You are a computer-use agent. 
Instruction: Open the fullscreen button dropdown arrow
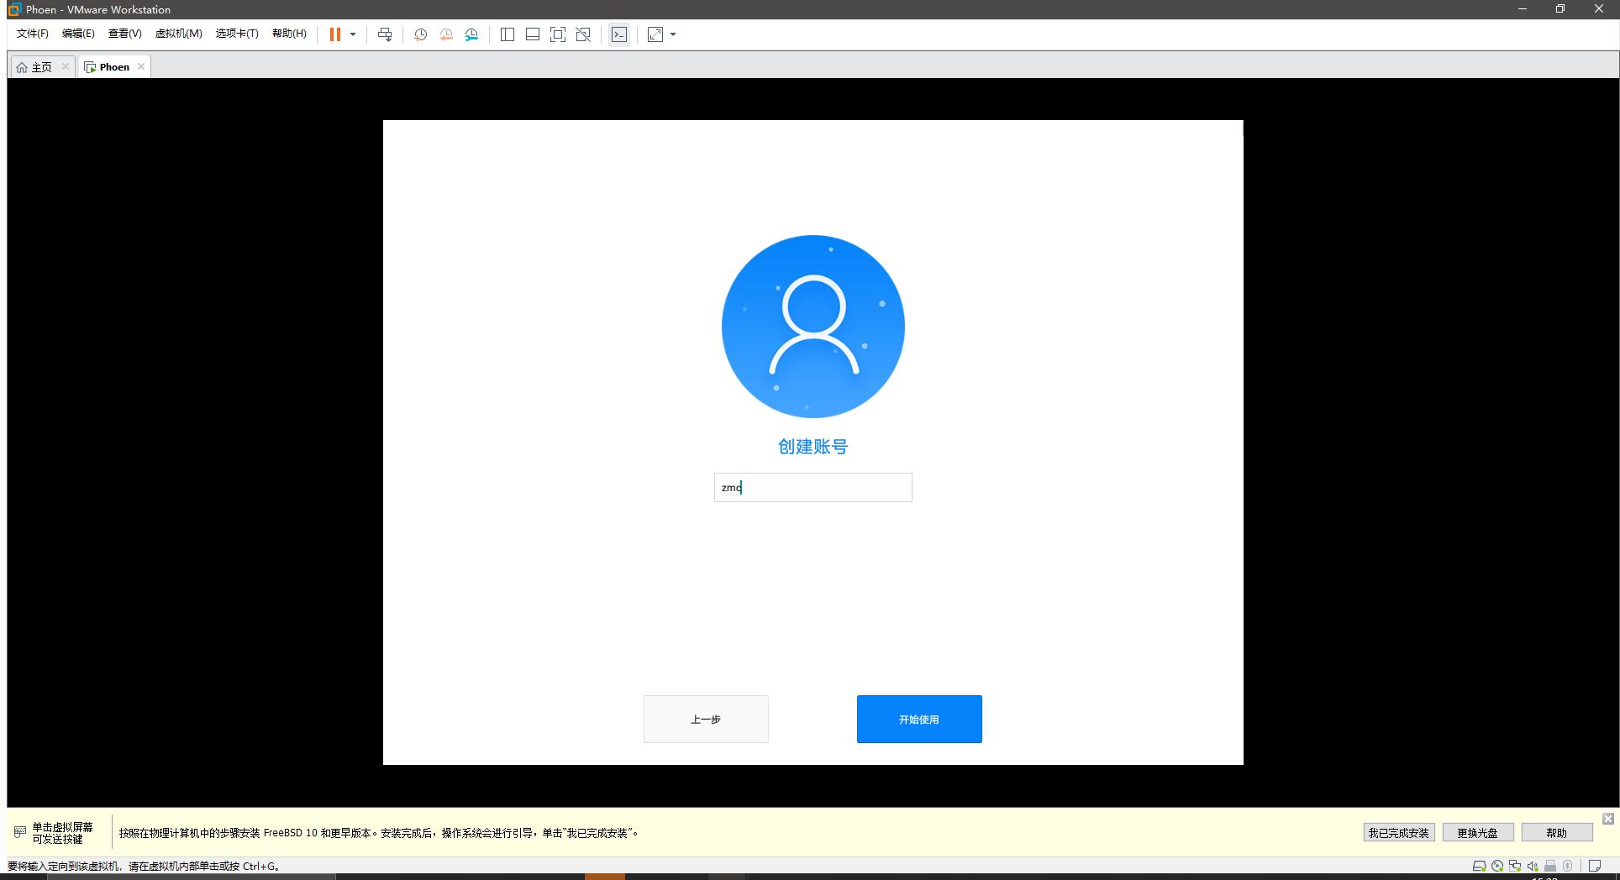point(671,34)
